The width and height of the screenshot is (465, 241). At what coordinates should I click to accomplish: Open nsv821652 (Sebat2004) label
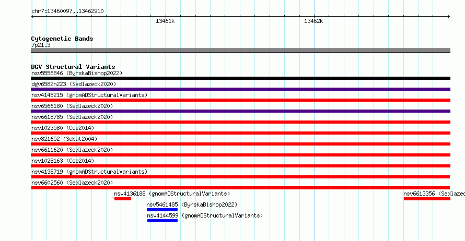pyautogui.click(x=64, y=139)
